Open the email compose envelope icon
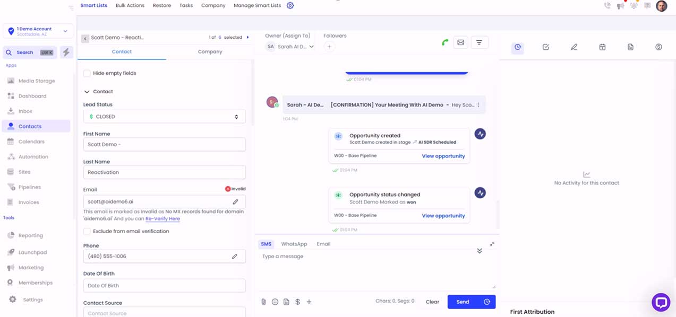Viewport: 676px width, 317px height. point(461,42)
